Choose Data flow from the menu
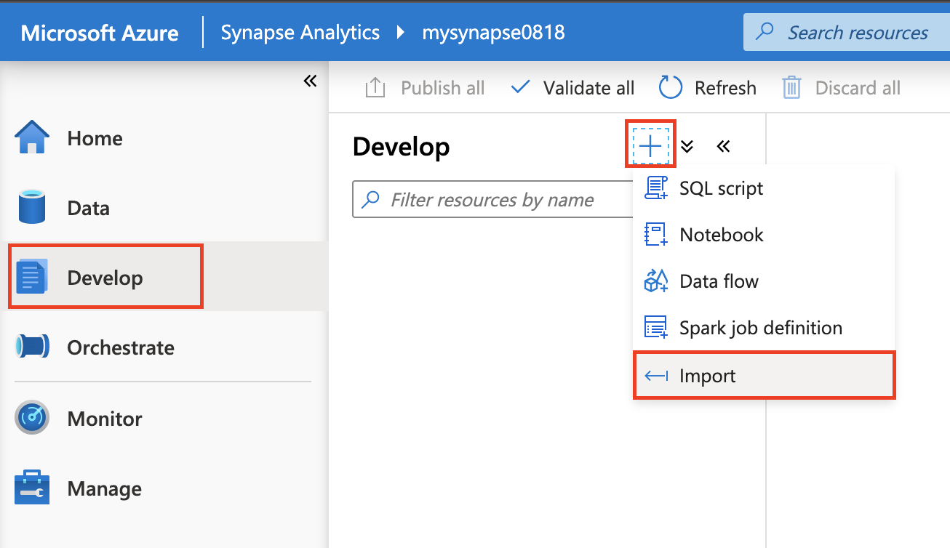Viewport: 950px width, 548px height. coord(764,281)
